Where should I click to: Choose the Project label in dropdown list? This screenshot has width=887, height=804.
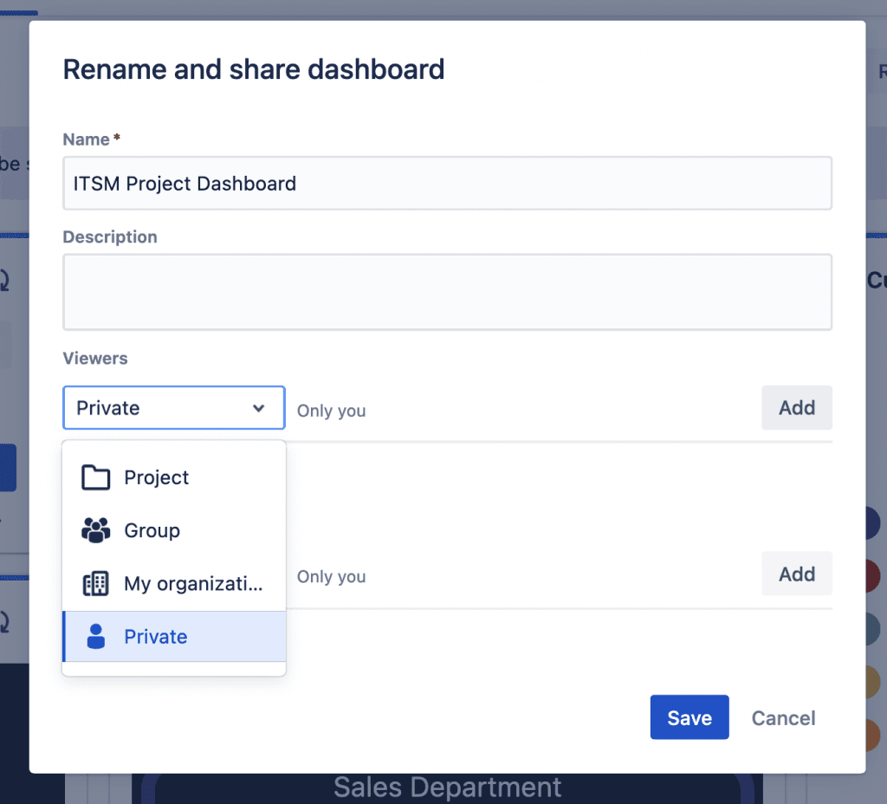click(x=157, y=477)
